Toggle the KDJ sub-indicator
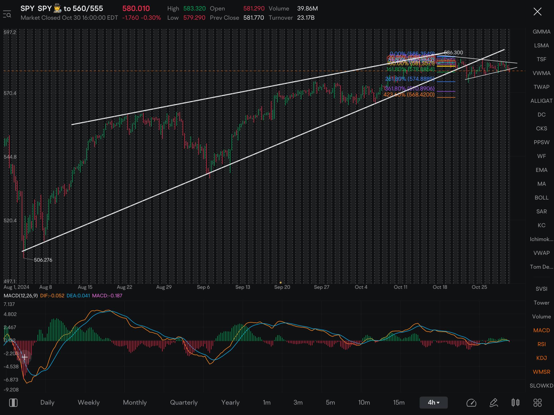554x415 pixels. tap(541, 358)
